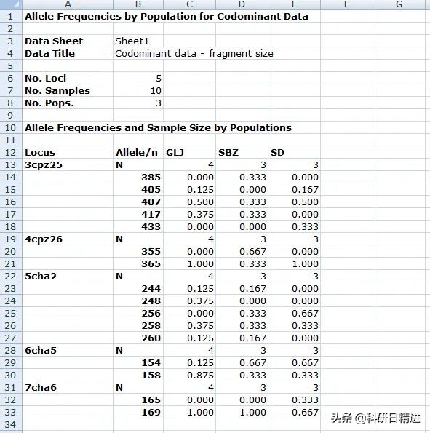
Task: Click the 'No. Pops.' label cell
Action: (68, 103)
